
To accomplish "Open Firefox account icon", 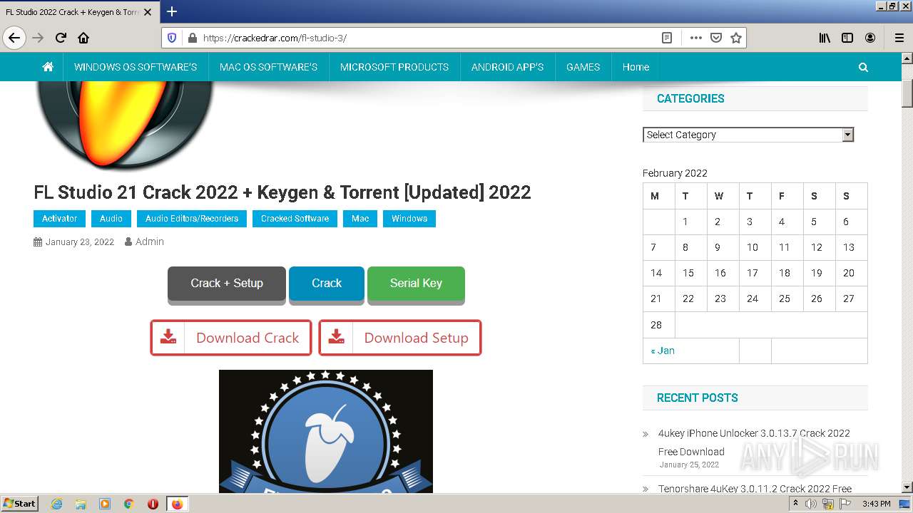I will click(870, 38).
